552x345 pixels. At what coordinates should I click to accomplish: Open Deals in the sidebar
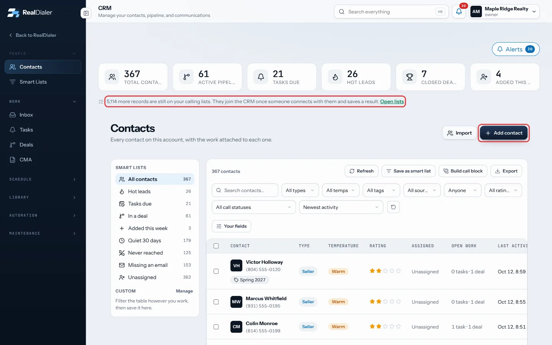(x=43, y=145)
